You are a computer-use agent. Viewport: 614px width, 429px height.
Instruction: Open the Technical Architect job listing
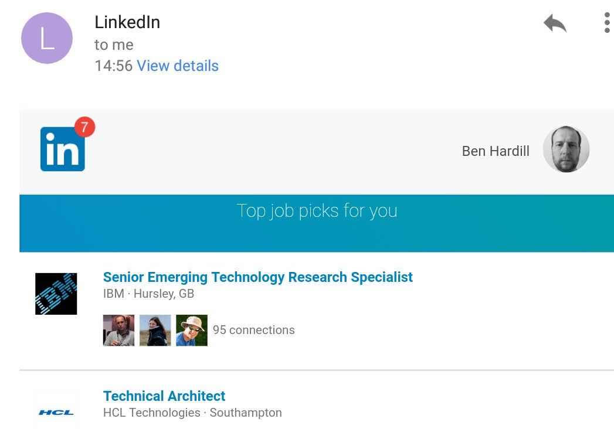(x=164, y=396)
